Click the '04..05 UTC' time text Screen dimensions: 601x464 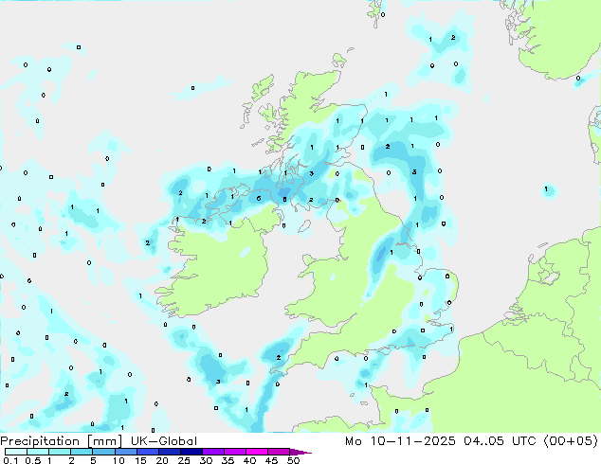click(500, 441)
